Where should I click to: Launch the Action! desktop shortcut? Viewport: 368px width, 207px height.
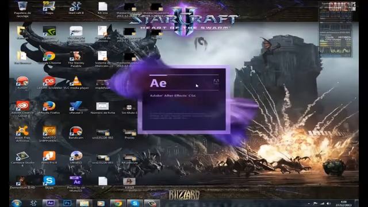tap(22, 83)
